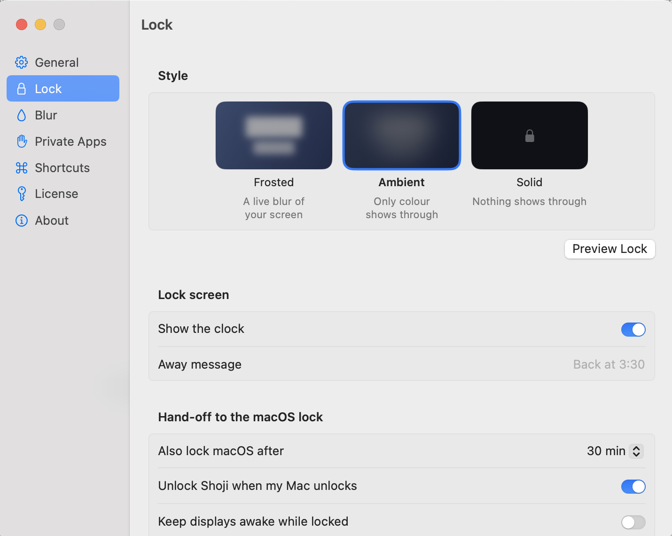Click the red close window button
Image resolution: width=672 pixels, height=536 pixels.
[22, 24]
